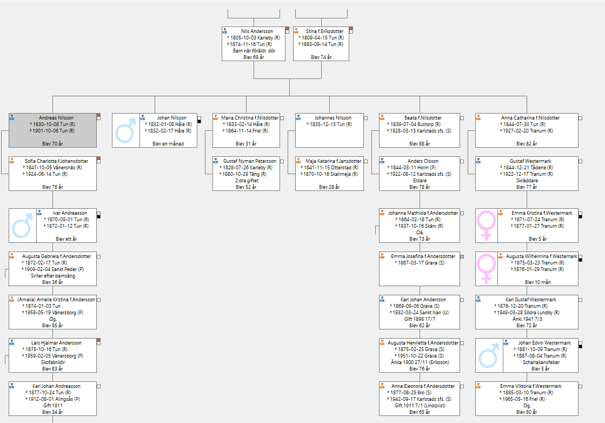Image resolution: width=605 pixels, height=423 pixels.
Task: Click the text 'Gift 1911 7/1 (Lindqvist)'
Action: click(420, 405)
